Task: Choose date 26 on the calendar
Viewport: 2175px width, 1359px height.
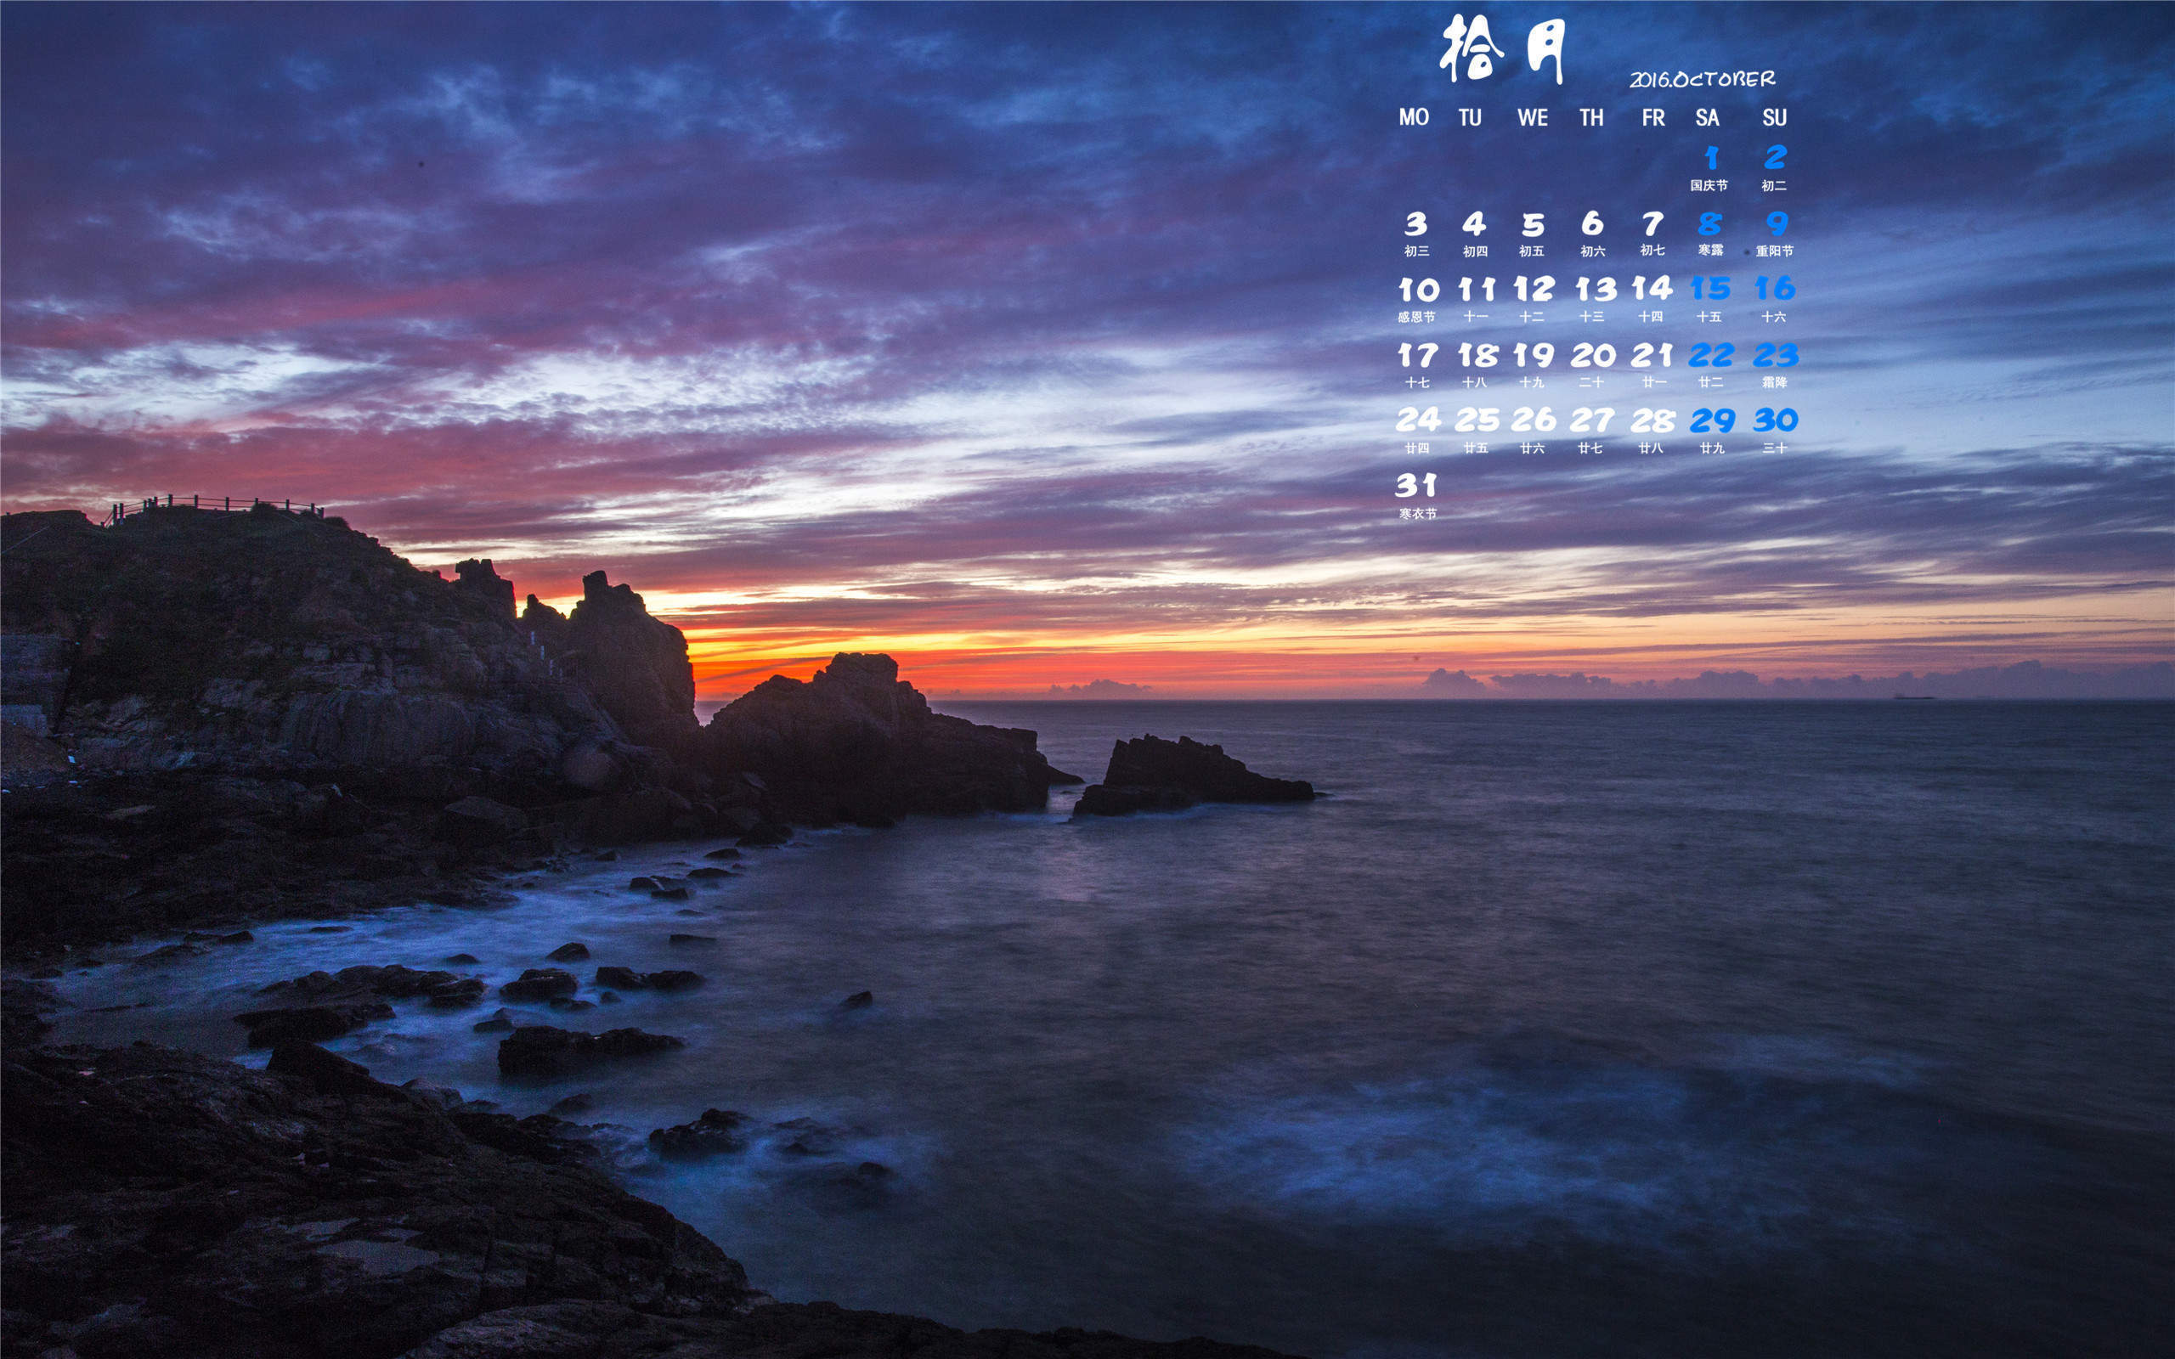Action: click(1534, 420)
